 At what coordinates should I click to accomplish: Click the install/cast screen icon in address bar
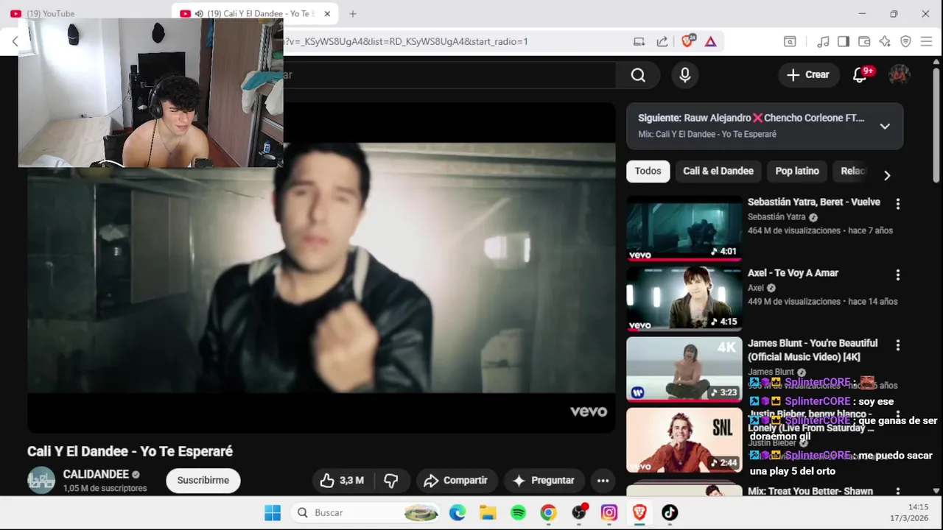coord(639,42)
